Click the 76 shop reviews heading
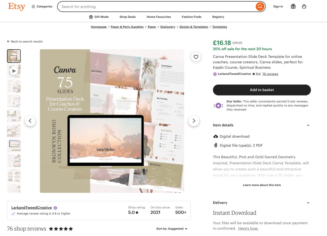327x236 pixels. click(x=27, y=229)
